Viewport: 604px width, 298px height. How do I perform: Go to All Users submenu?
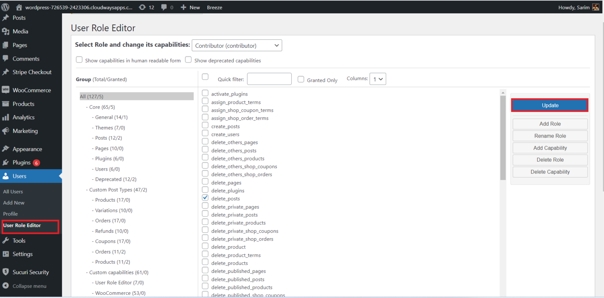[13, 191]
